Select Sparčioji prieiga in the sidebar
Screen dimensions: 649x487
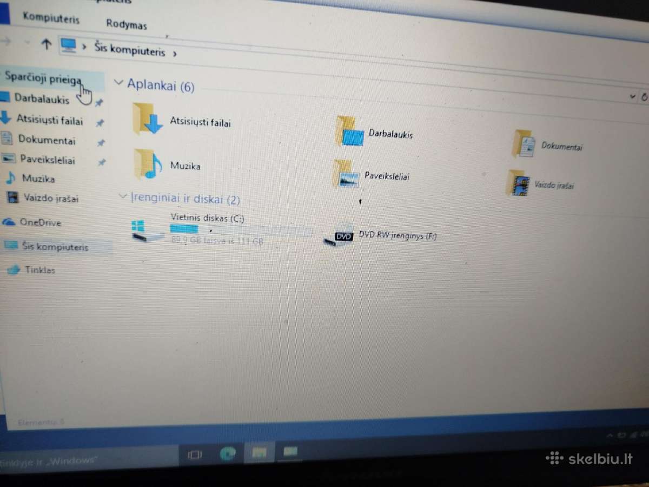[43, 78]
